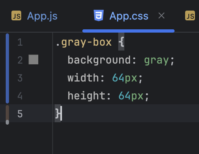Click line number 3 in gutter
This screenshot has width=199, height=154.
20,78
